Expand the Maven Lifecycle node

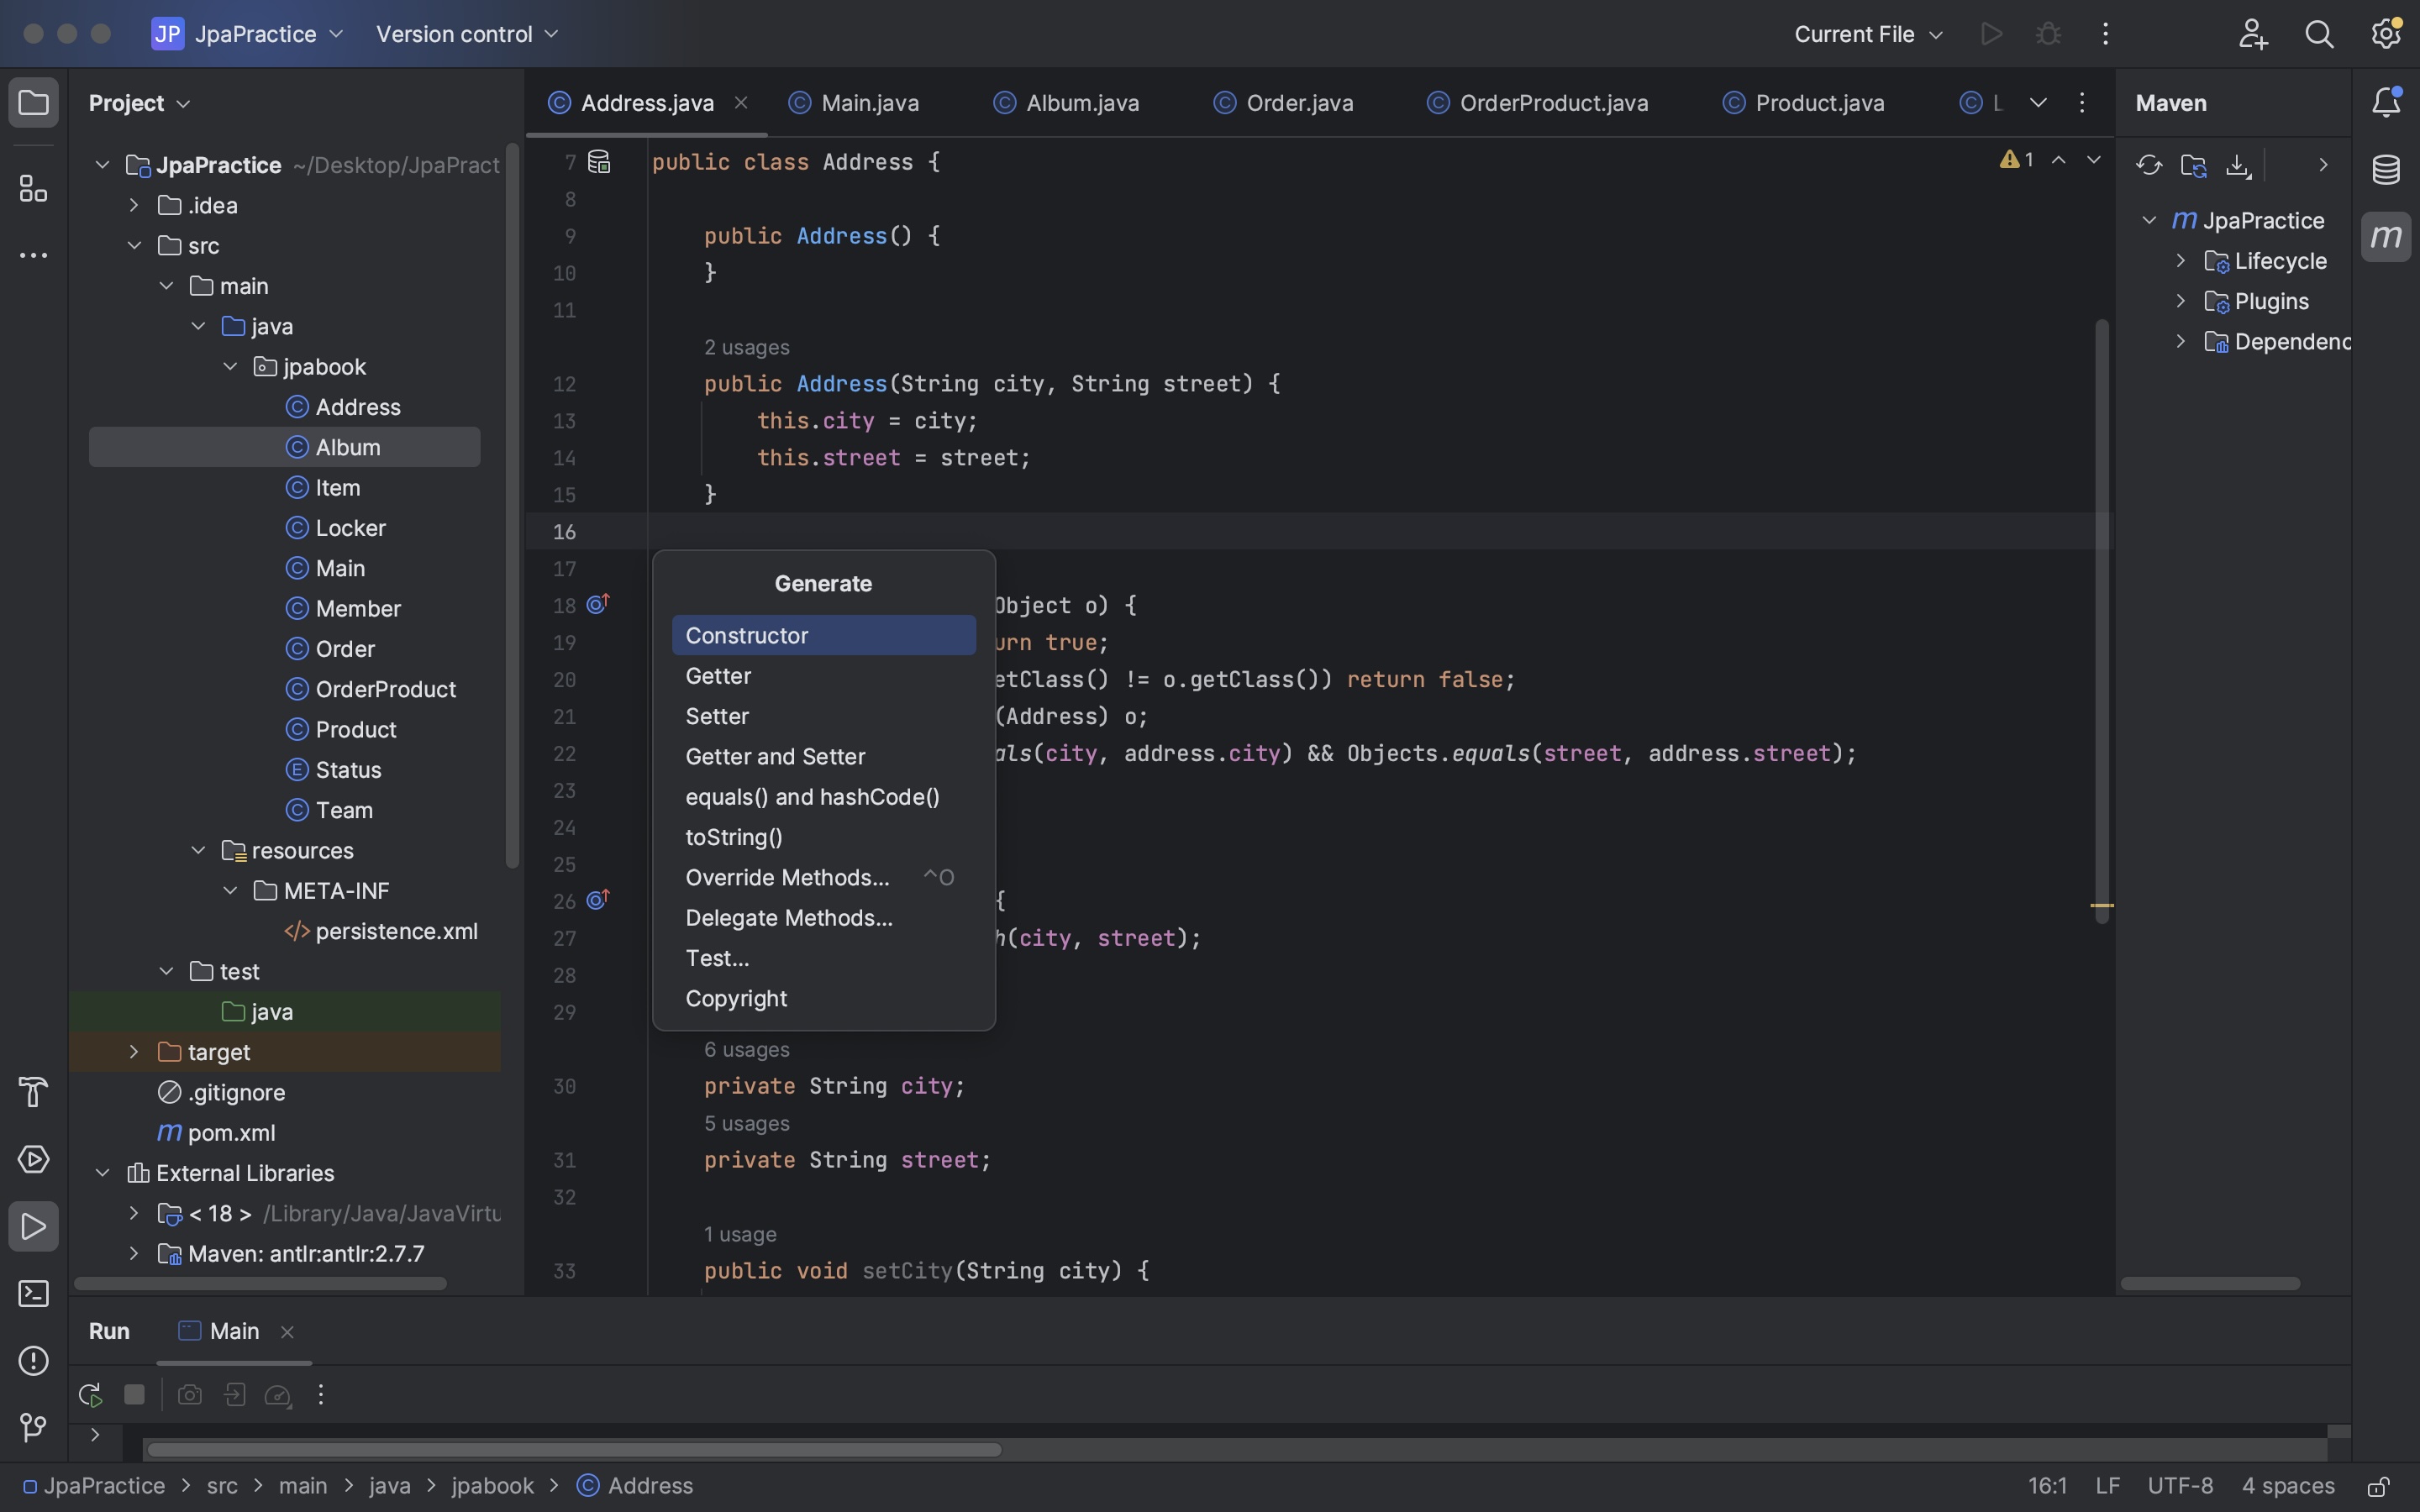2181,261
